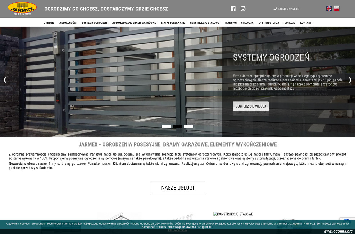Open KONSTRUKCJE STALOWE menu item
The width and height of the screenshot is (355, 234).
(204, 23)
